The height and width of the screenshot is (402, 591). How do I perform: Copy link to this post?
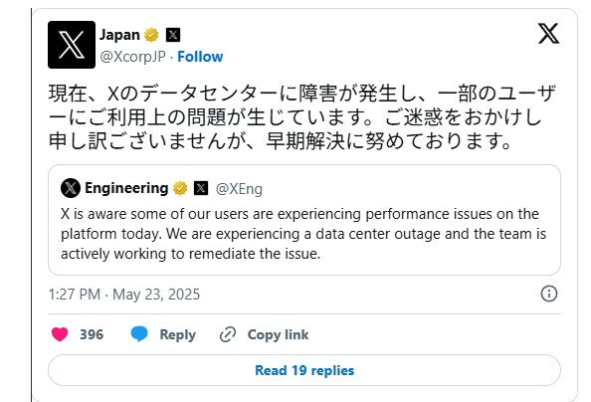point(265,335)
